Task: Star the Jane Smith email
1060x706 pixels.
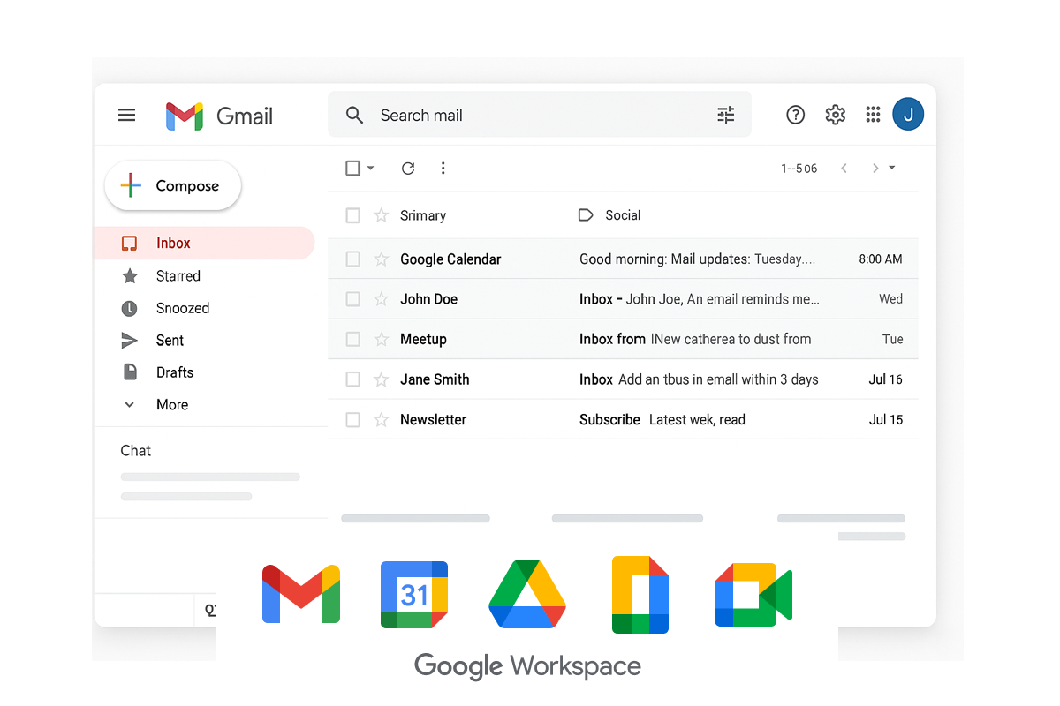Action: click(x=381, y=379)
